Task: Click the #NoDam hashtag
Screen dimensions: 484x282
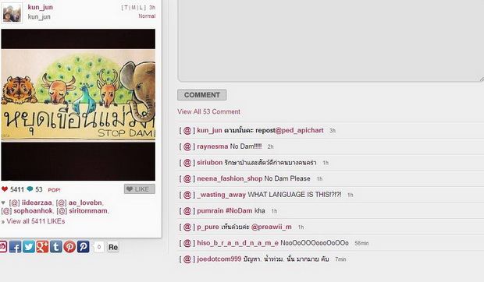Action: click(239, 211)
